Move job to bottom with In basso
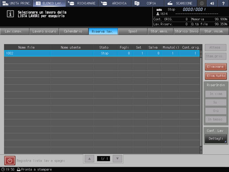Image resolution: width=229 pixels, height=172 pixels. 216,119
